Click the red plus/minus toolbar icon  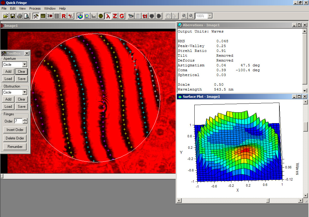[x=71, y=16]
